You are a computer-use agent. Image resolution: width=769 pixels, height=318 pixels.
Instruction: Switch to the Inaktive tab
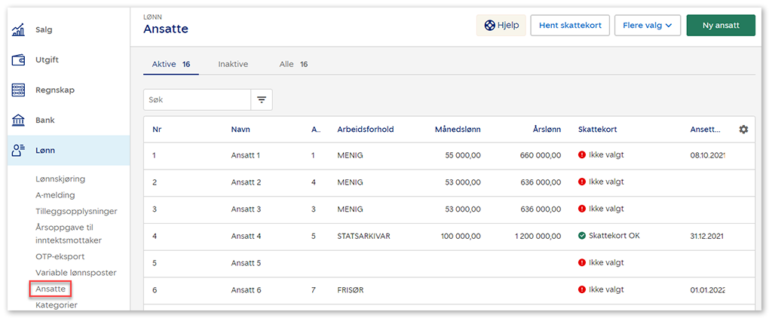point(233,65)
